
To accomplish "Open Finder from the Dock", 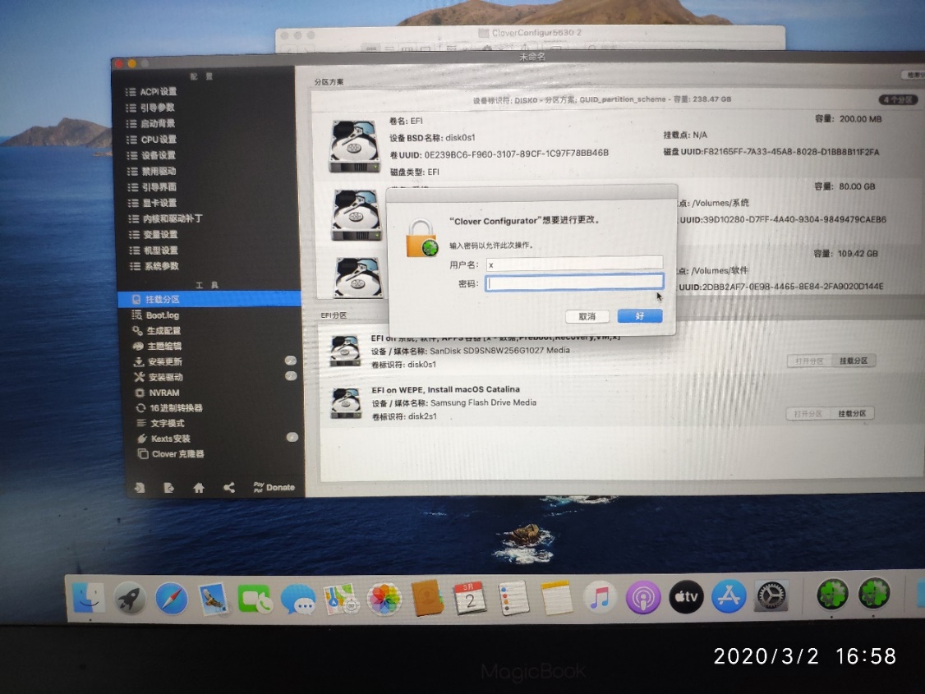I will pyautogui.click(x=89, y=598).
